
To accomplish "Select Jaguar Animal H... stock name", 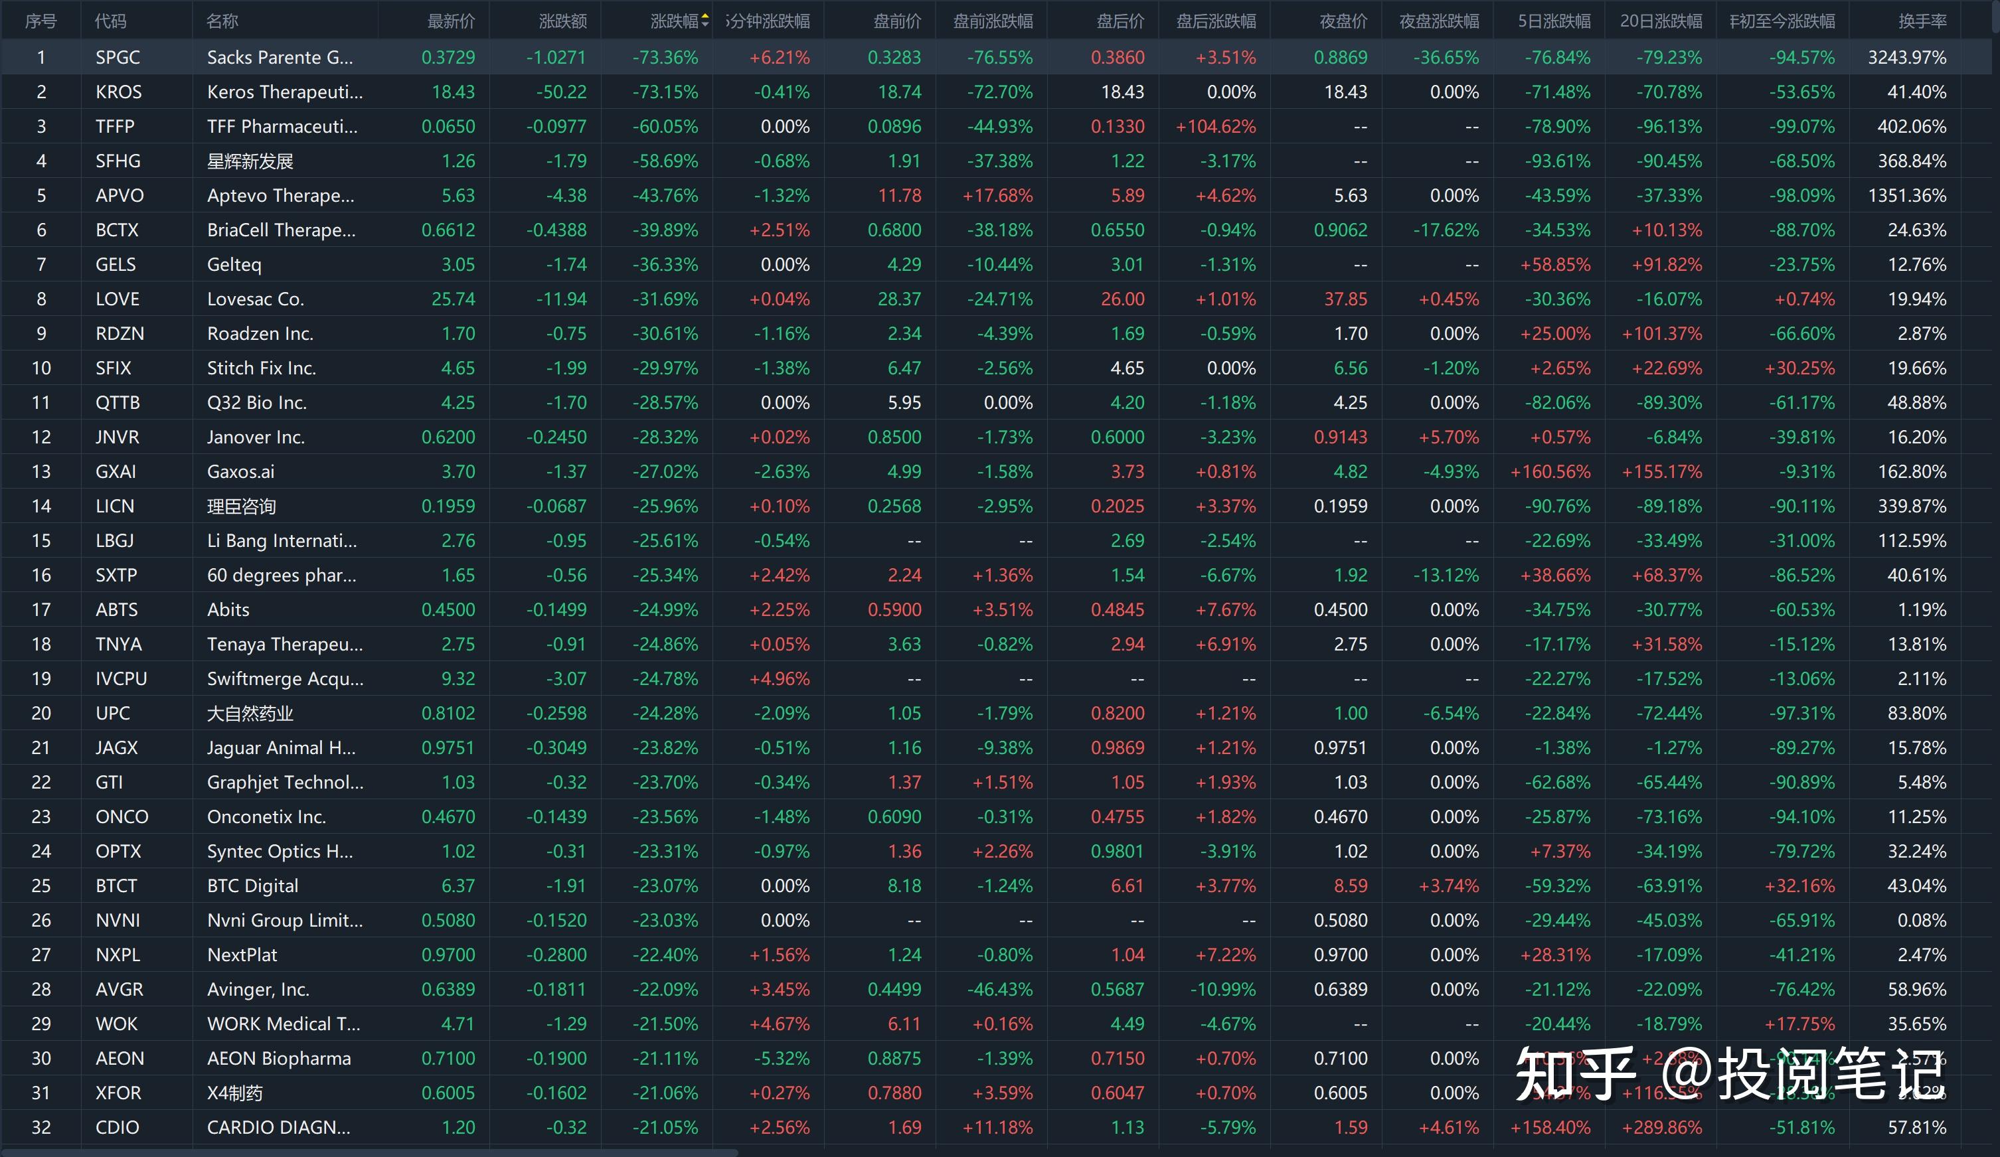I will 281,747.
